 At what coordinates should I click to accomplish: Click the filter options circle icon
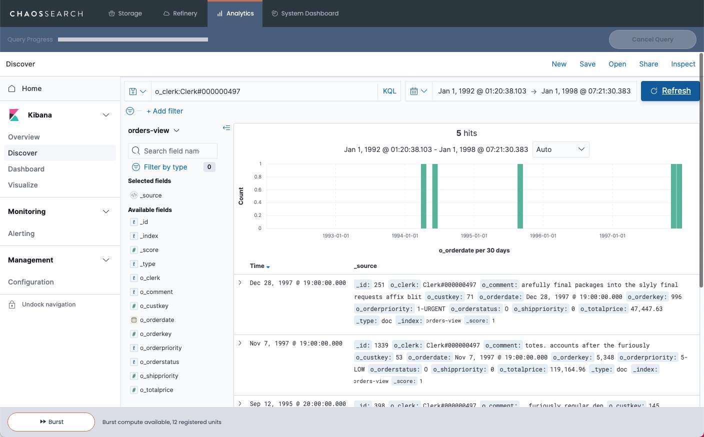(130, 111)
